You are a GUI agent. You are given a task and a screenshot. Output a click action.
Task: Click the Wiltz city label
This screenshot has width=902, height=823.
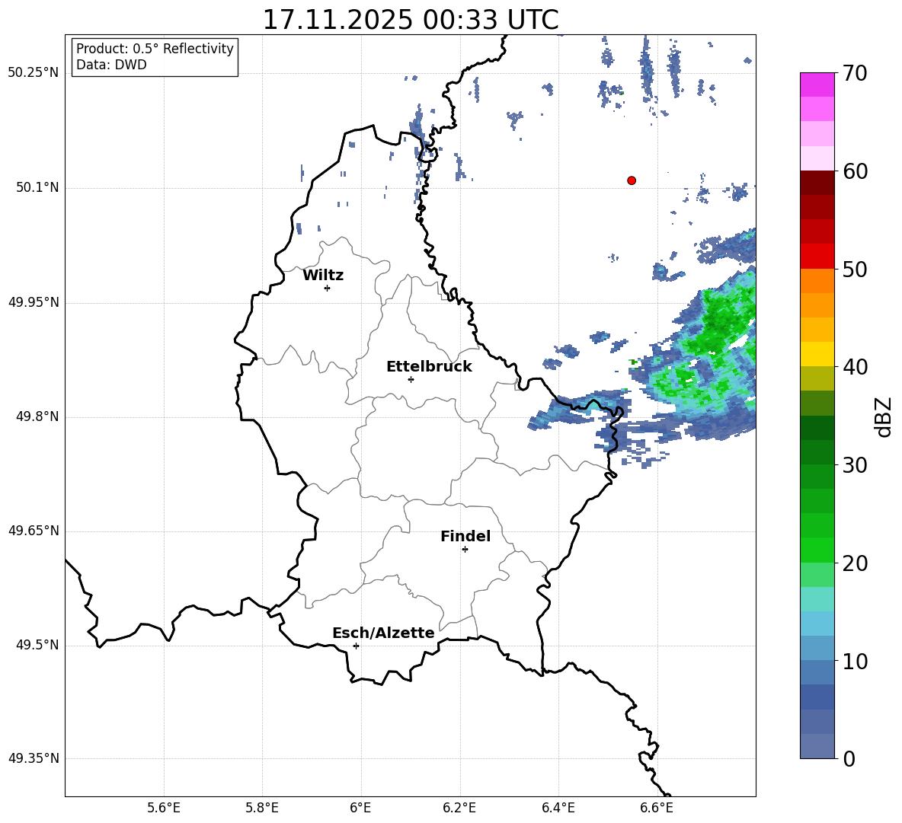[323, 276]
